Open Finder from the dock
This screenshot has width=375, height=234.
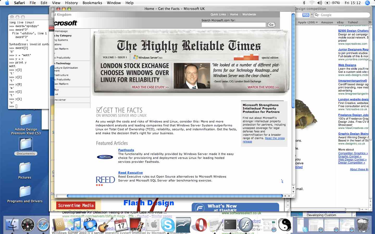pos(12,225)
